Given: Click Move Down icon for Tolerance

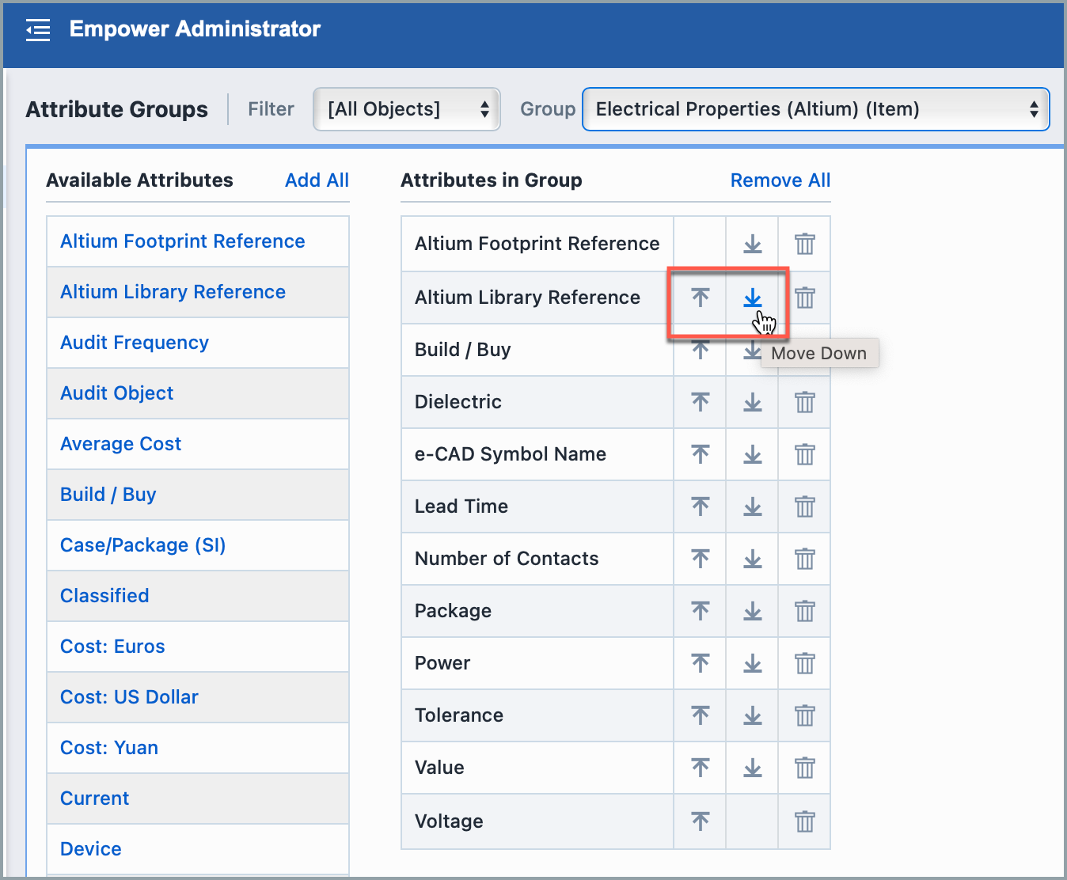Looking at the screenshot, I should click(751, 715).
